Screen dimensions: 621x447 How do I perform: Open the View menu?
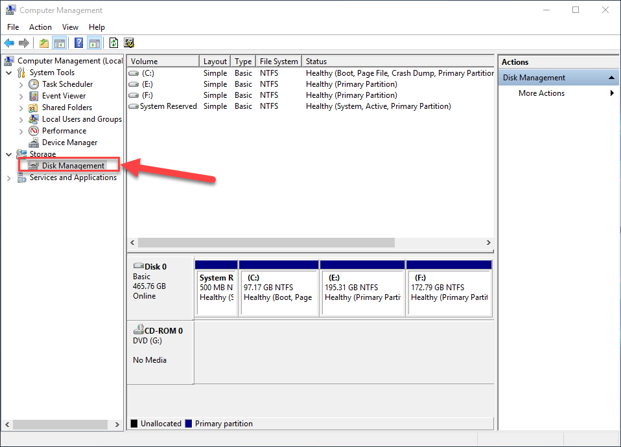tap(70, 27)
